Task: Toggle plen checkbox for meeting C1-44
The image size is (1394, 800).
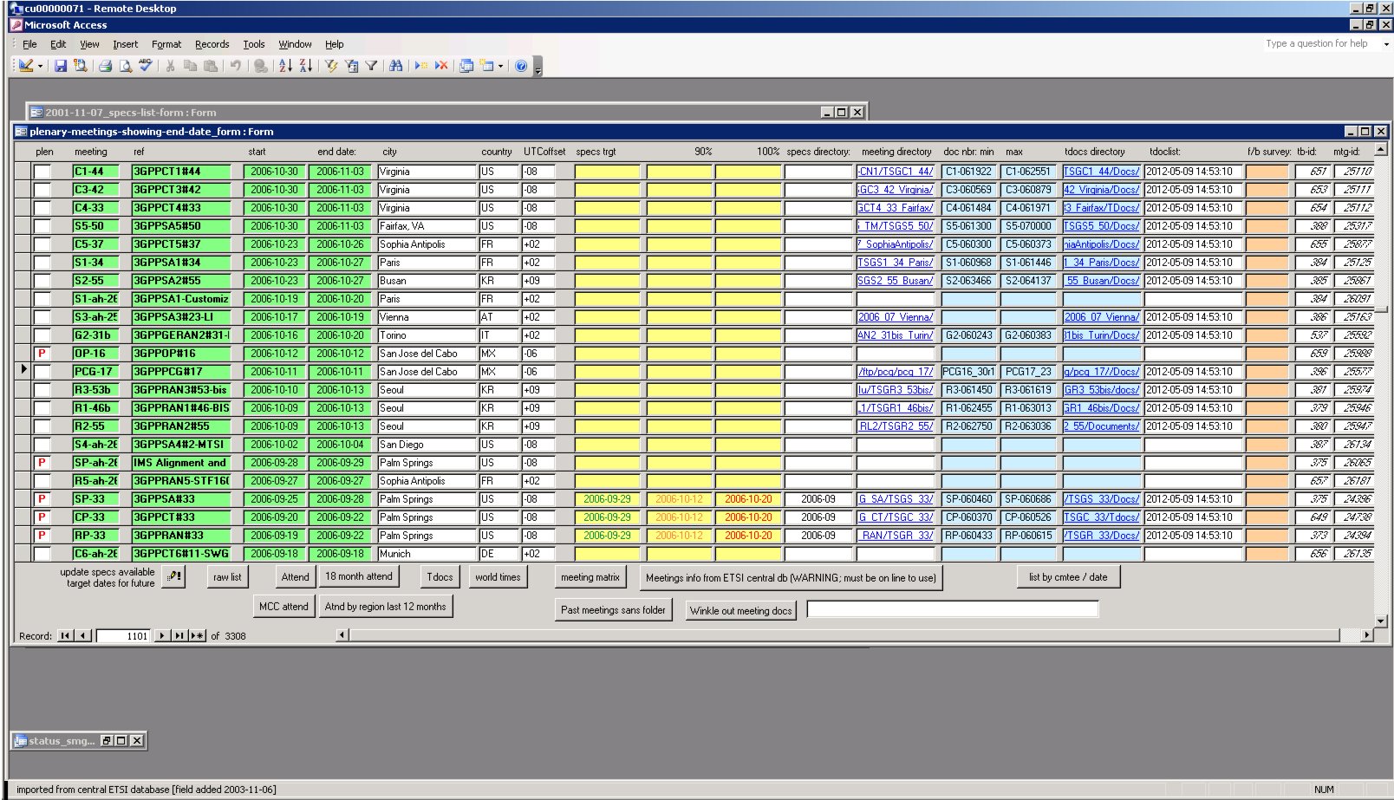Action: coord(42,172)
